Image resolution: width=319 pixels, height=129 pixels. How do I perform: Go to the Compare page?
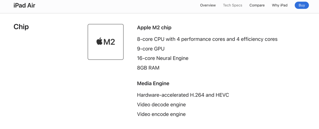[257, 5]
